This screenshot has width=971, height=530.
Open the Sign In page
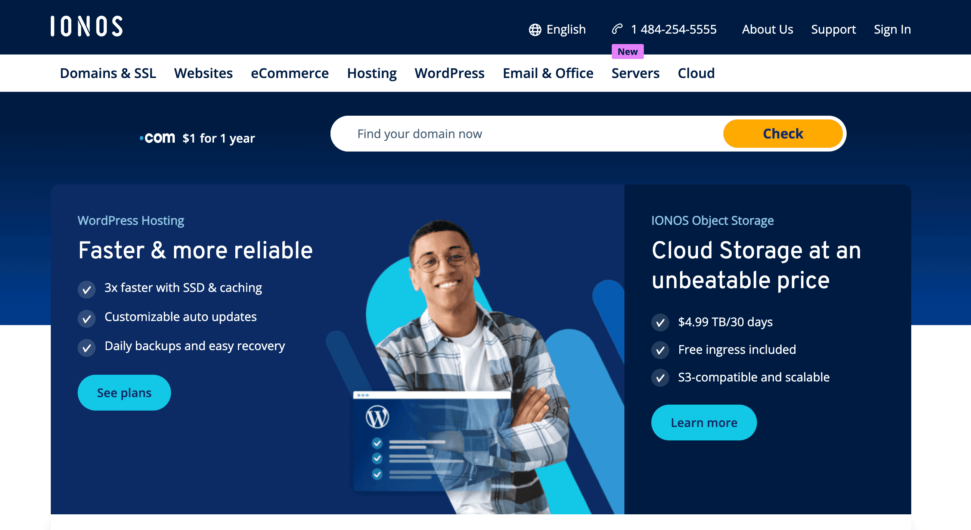tap(892, 29)
